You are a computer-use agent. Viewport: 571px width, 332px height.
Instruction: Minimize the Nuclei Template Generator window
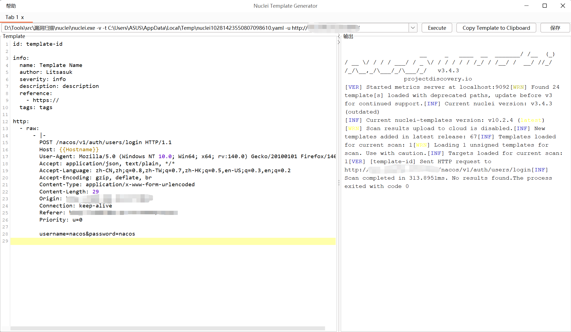(x=526, y=6)
